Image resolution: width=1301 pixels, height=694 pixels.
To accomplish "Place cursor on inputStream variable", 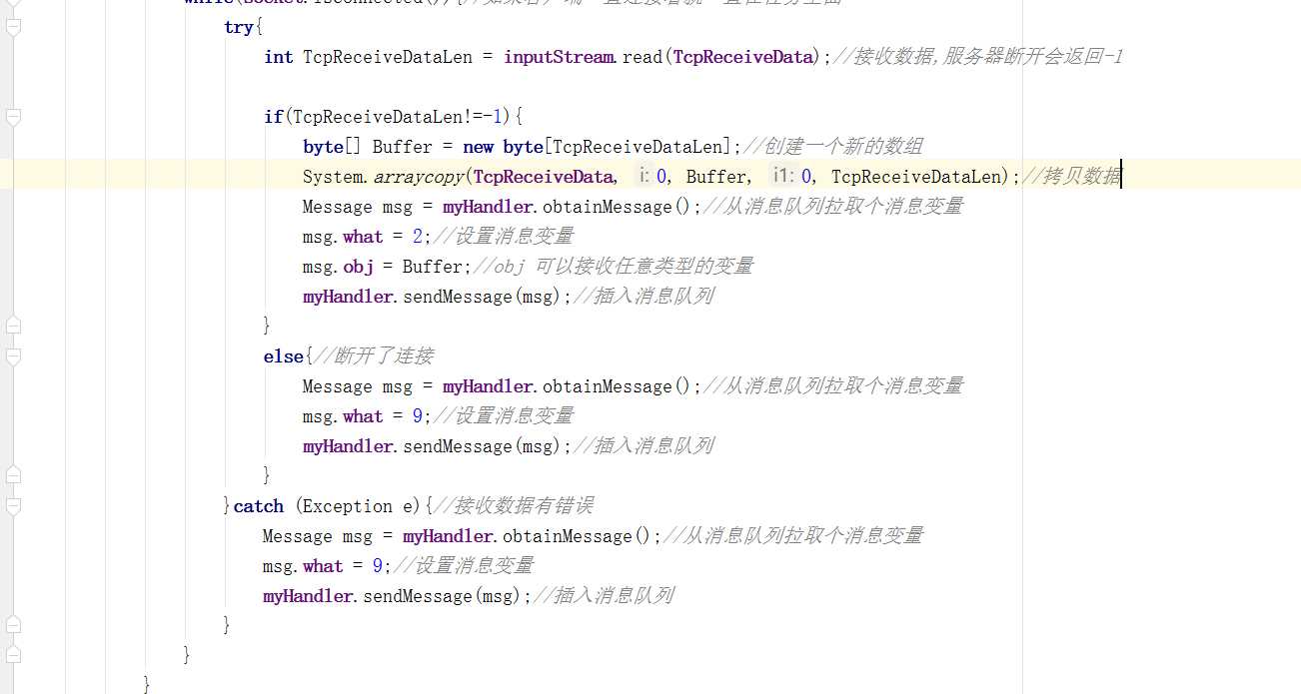I will coord(560,57).
